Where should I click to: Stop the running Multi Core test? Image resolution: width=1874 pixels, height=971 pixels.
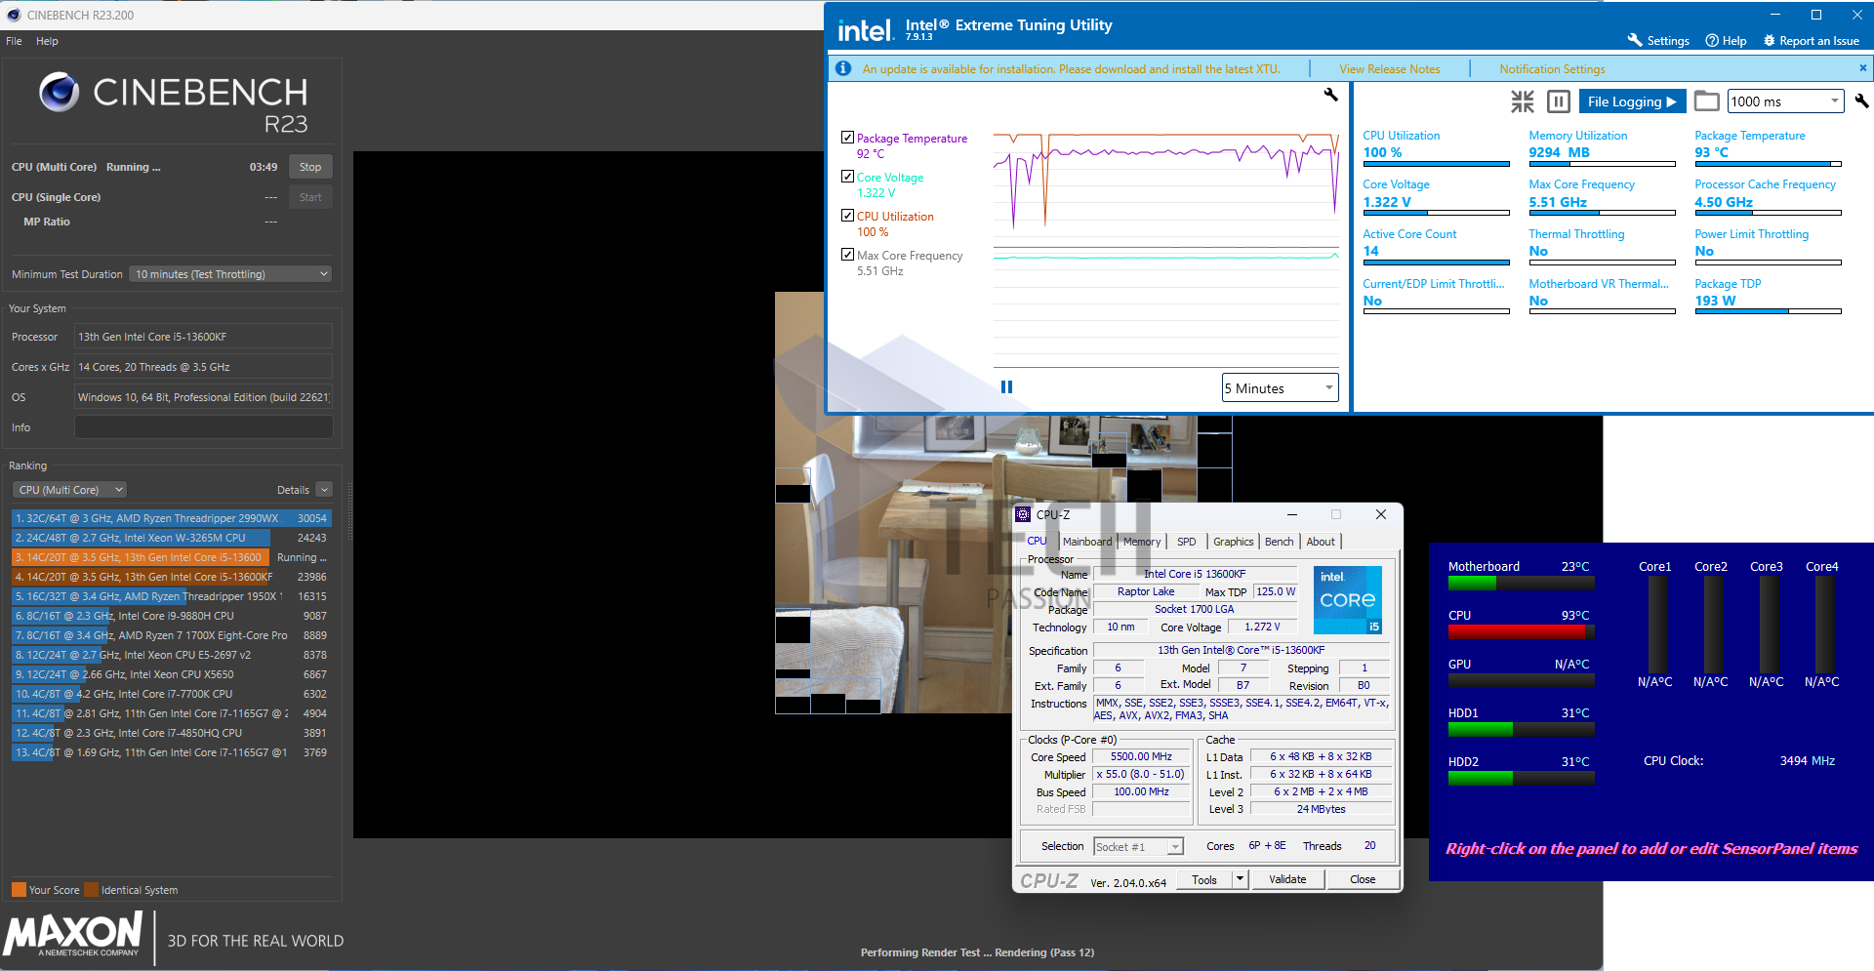tap(310, 167)
